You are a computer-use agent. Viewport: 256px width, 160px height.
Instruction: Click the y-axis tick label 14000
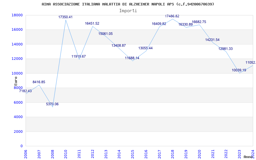pos(17,44)
